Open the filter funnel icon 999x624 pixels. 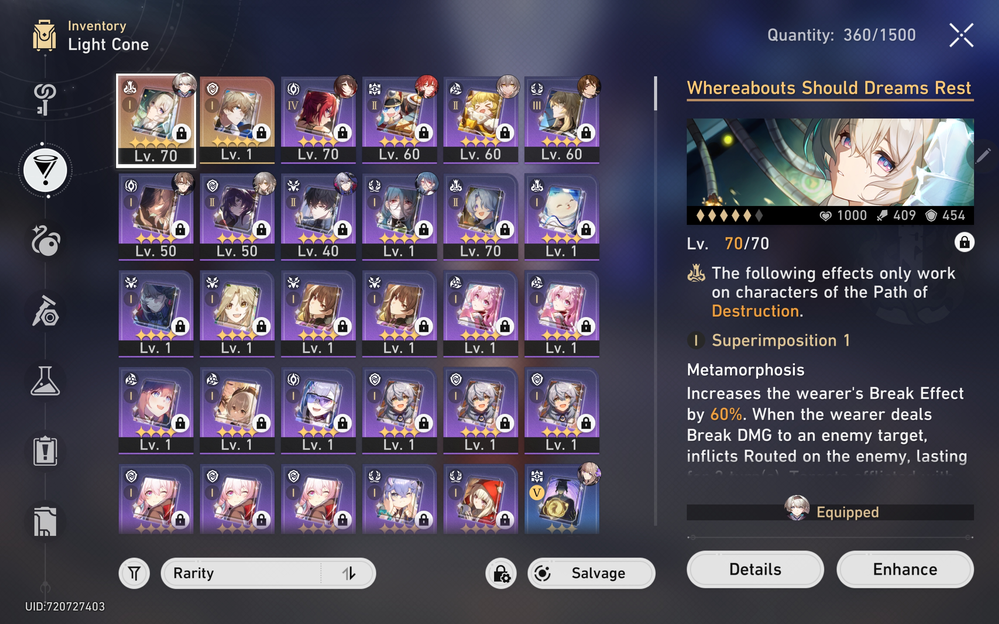134,573
